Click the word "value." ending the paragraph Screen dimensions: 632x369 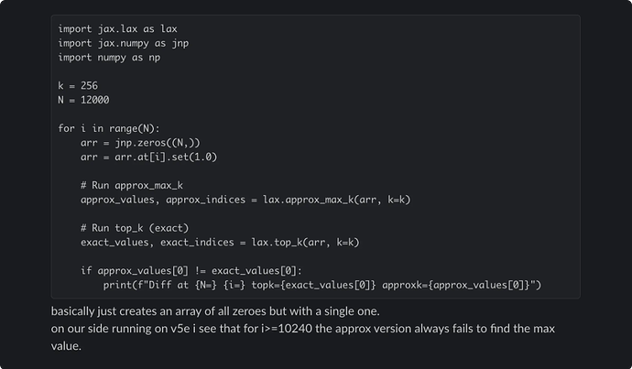(66, 346)
